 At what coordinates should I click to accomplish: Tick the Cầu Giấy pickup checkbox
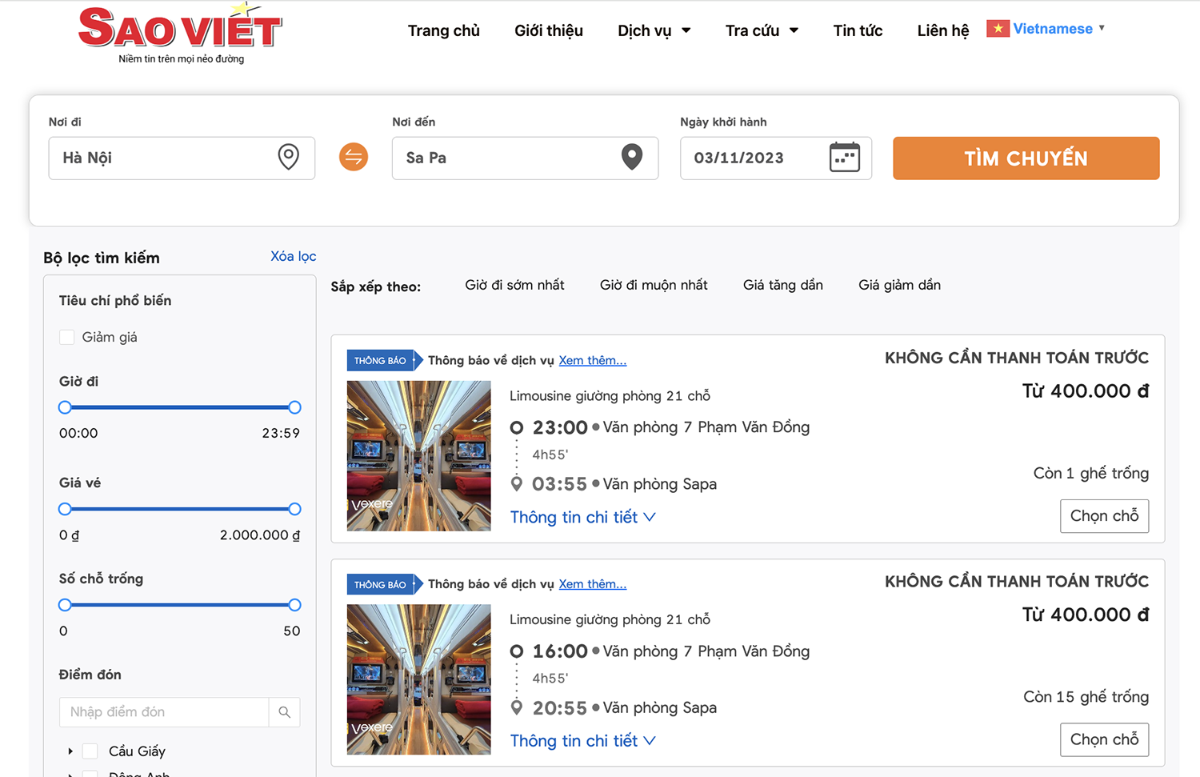[x=90, y=751]
